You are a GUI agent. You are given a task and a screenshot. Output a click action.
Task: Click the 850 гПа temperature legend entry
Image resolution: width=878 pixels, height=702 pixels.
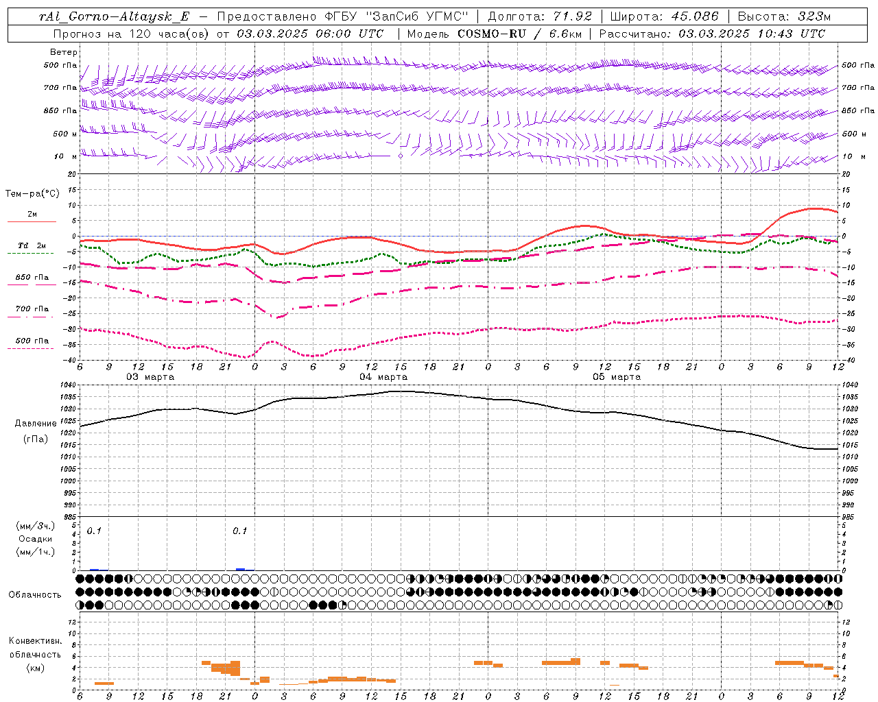[x=32, y=278]
